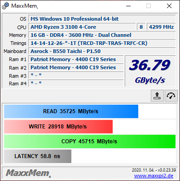Select the AMD Ryzen 3 3100 CPU field
180x181 pixels.
click(82, 27)
